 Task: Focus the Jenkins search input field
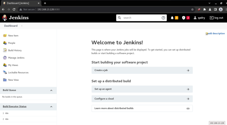[x=141, y=18]
